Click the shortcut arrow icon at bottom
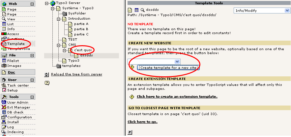Viewport: 291px width, 137px height. [x=130, y=132]
